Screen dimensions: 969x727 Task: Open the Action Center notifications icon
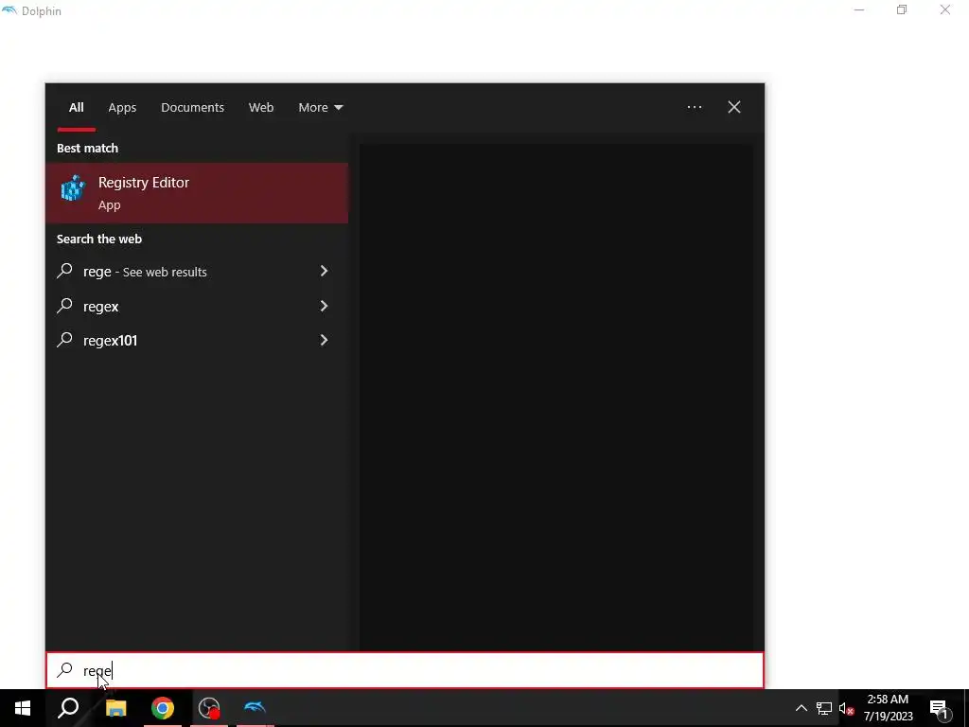point(939,708)
